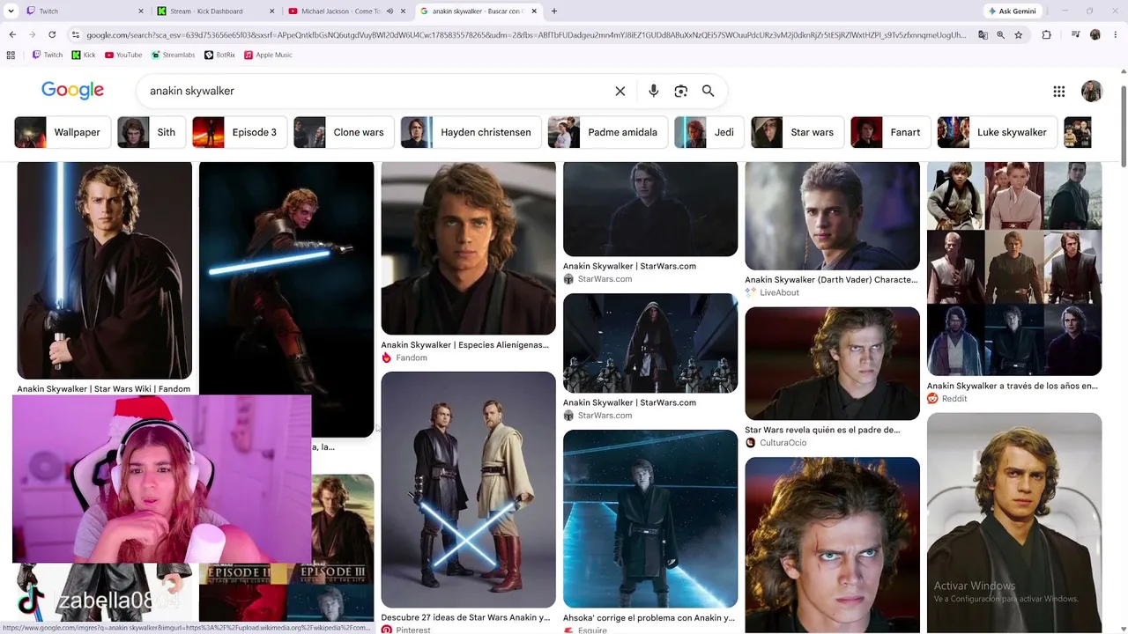Image resolution: width=1128 pixels, height=634 pixels.
Task: Clear the search query with the X
Action: [x=620, y=91]
